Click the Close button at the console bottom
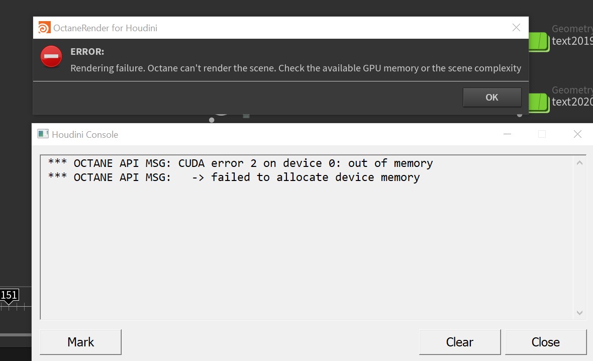 545,342
